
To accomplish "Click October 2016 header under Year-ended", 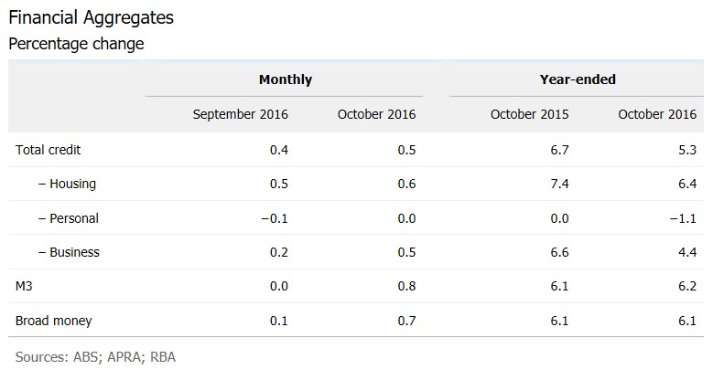I will click(657, 114).
